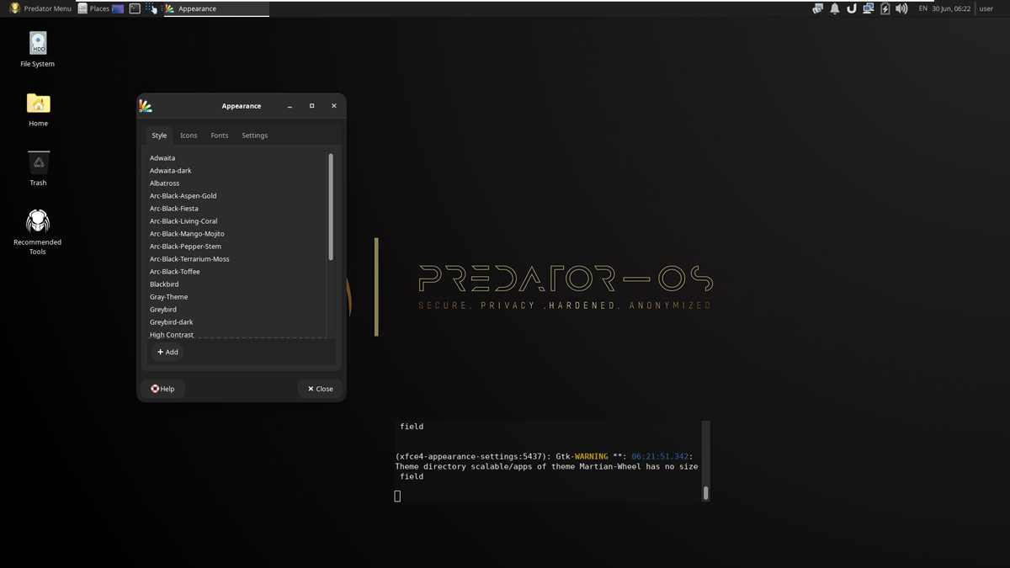Click the Appearance window title icon
This screenshot has height=568, width=1010.
click(x=146, y=106)
